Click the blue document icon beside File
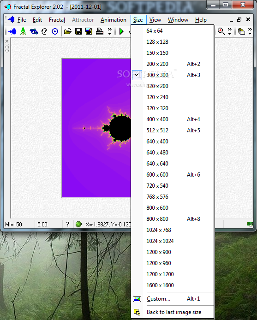The width and height of the screenshot is (257, 320). tap(11, 19)
